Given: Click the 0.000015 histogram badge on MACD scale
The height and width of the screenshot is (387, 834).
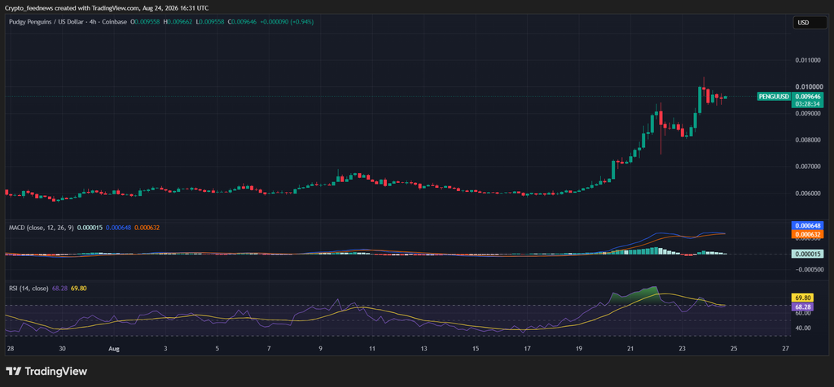Looking at the screenshot, I should 807,254.
